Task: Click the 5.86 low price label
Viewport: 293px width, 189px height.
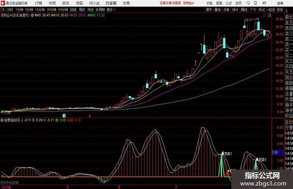Action: [x=7, y=113]
